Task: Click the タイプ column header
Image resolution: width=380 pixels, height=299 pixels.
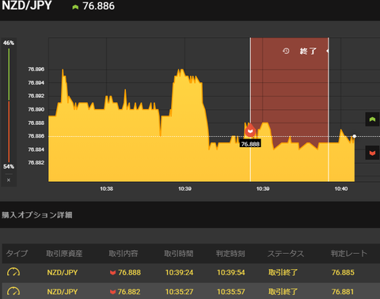Action: click(17, 253)
